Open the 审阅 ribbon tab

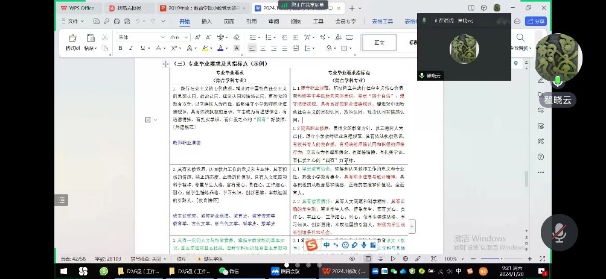273,22
